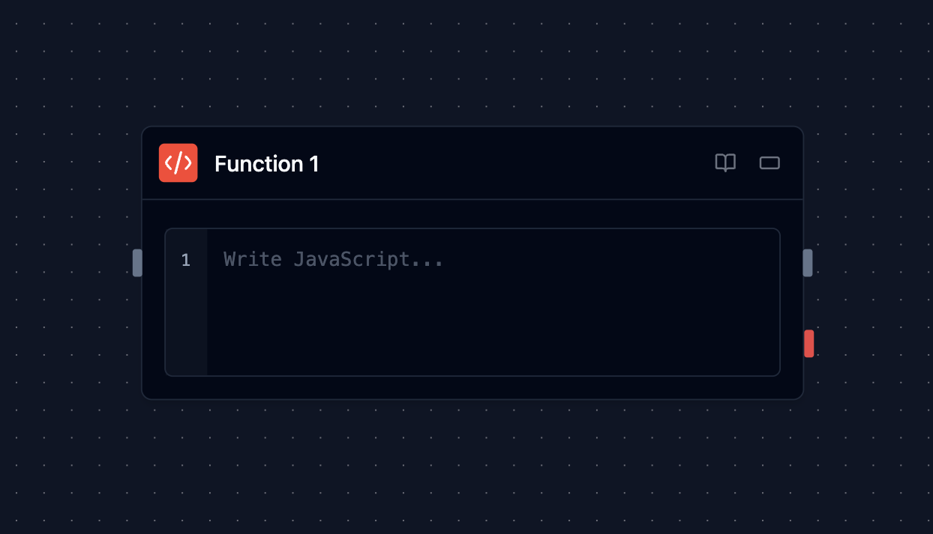Click block padding beneath the code editor

click(472, 387)
